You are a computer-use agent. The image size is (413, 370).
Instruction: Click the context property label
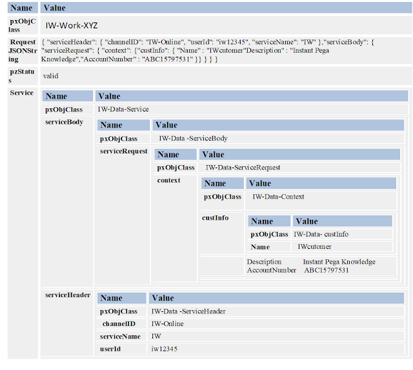click(168, 180)
